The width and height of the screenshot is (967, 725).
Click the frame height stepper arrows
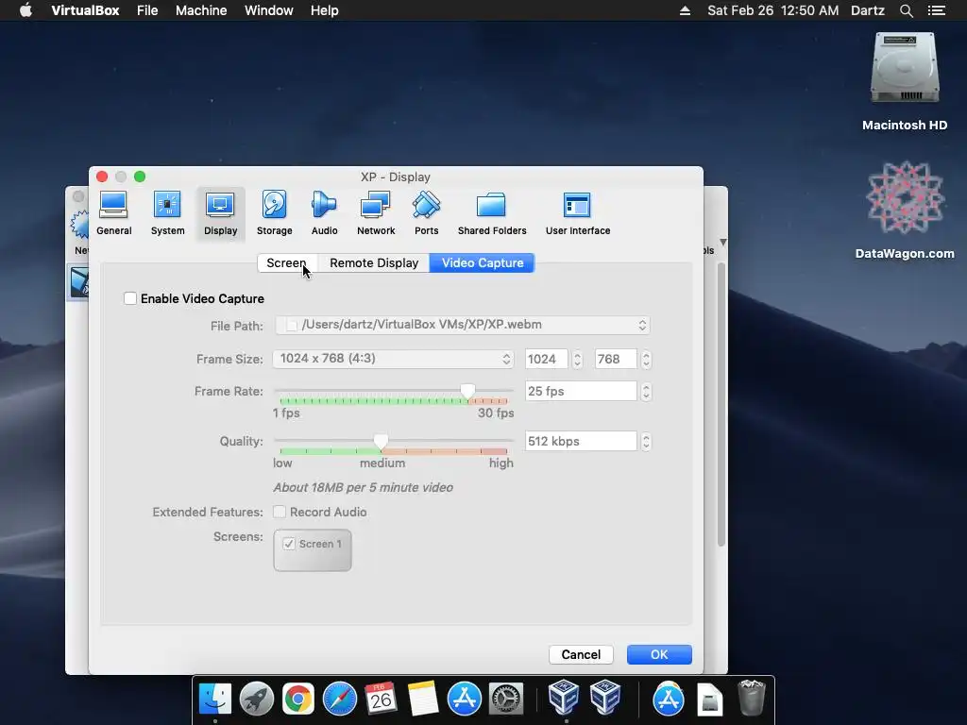[x=646, y=360]
